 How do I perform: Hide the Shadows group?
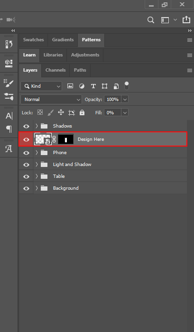point(26,126)
